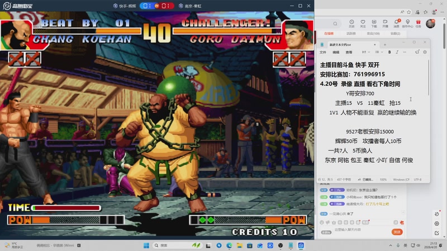Click the microphone icon in system tray
This screenshot has width=447, height=251.
398,245
